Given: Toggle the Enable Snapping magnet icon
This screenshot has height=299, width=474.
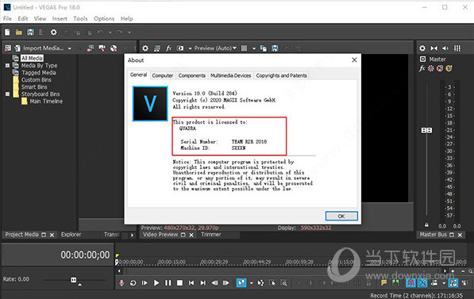Looking at the screenshot, I should 410,283.
